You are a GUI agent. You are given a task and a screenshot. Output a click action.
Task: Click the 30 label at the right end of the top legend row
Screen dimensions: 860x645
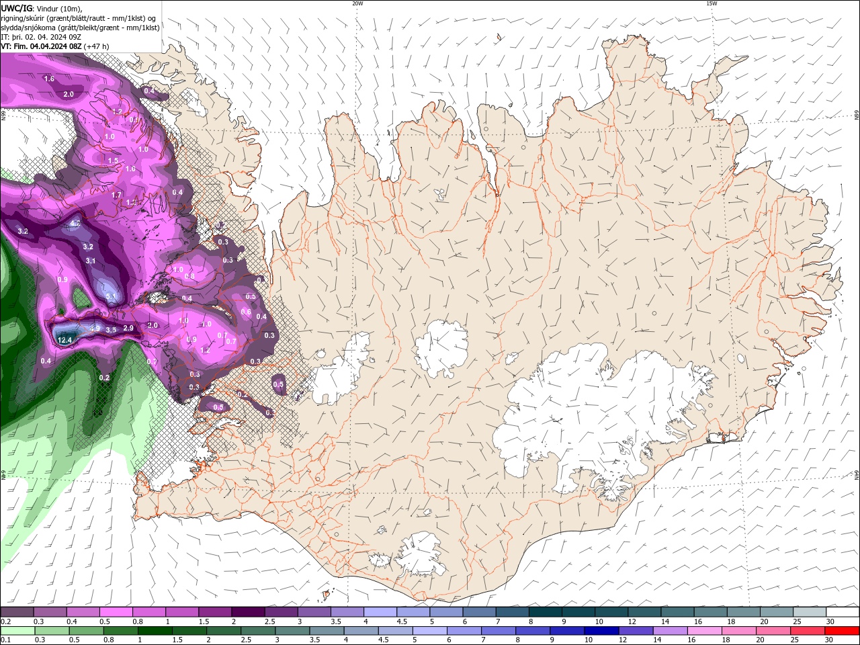pos(830,621)
